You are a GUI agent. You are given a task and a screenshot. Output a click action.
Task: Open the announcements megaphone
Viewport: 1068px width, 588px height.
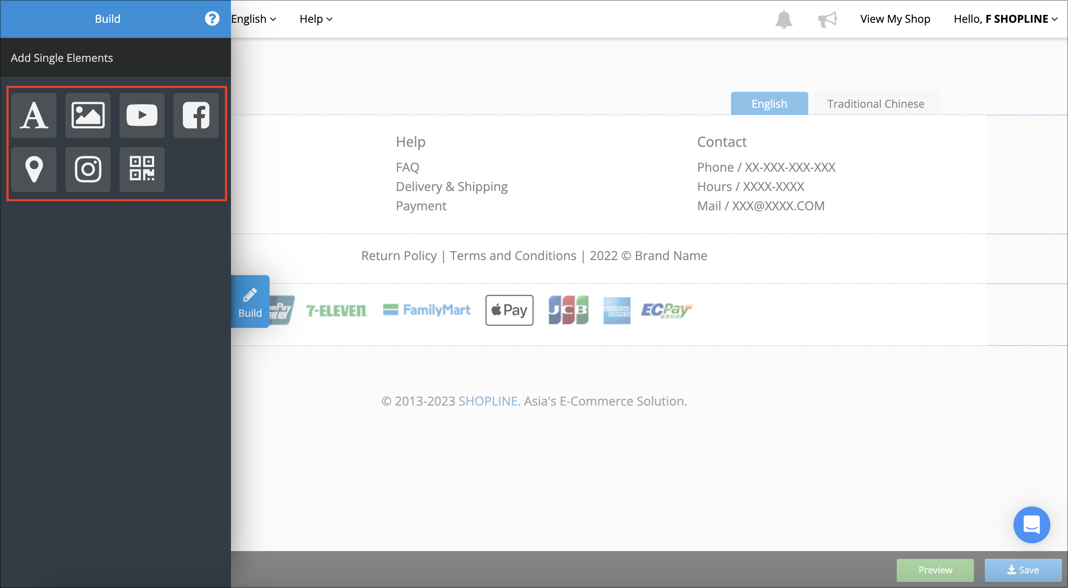tap(827, 19)
